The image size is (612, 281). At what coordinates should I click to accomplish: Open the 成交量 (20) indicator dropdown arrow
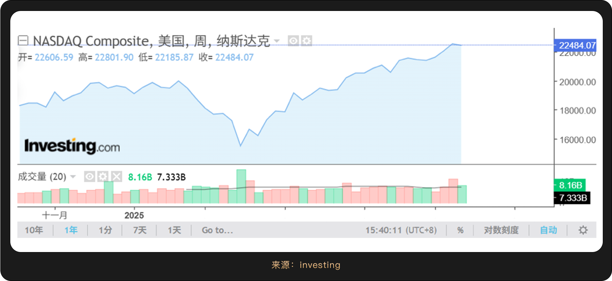pos(73,177)
